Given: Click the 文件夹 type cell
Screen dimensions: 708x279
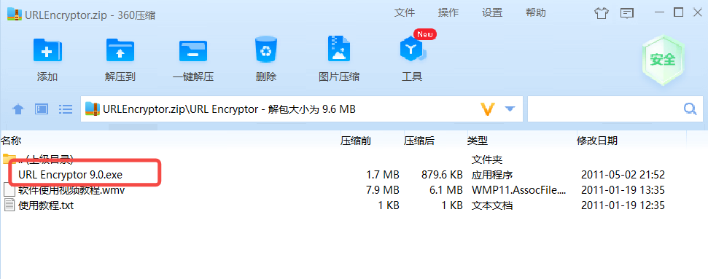Looking at the screenshot, I should click(487, 160).
